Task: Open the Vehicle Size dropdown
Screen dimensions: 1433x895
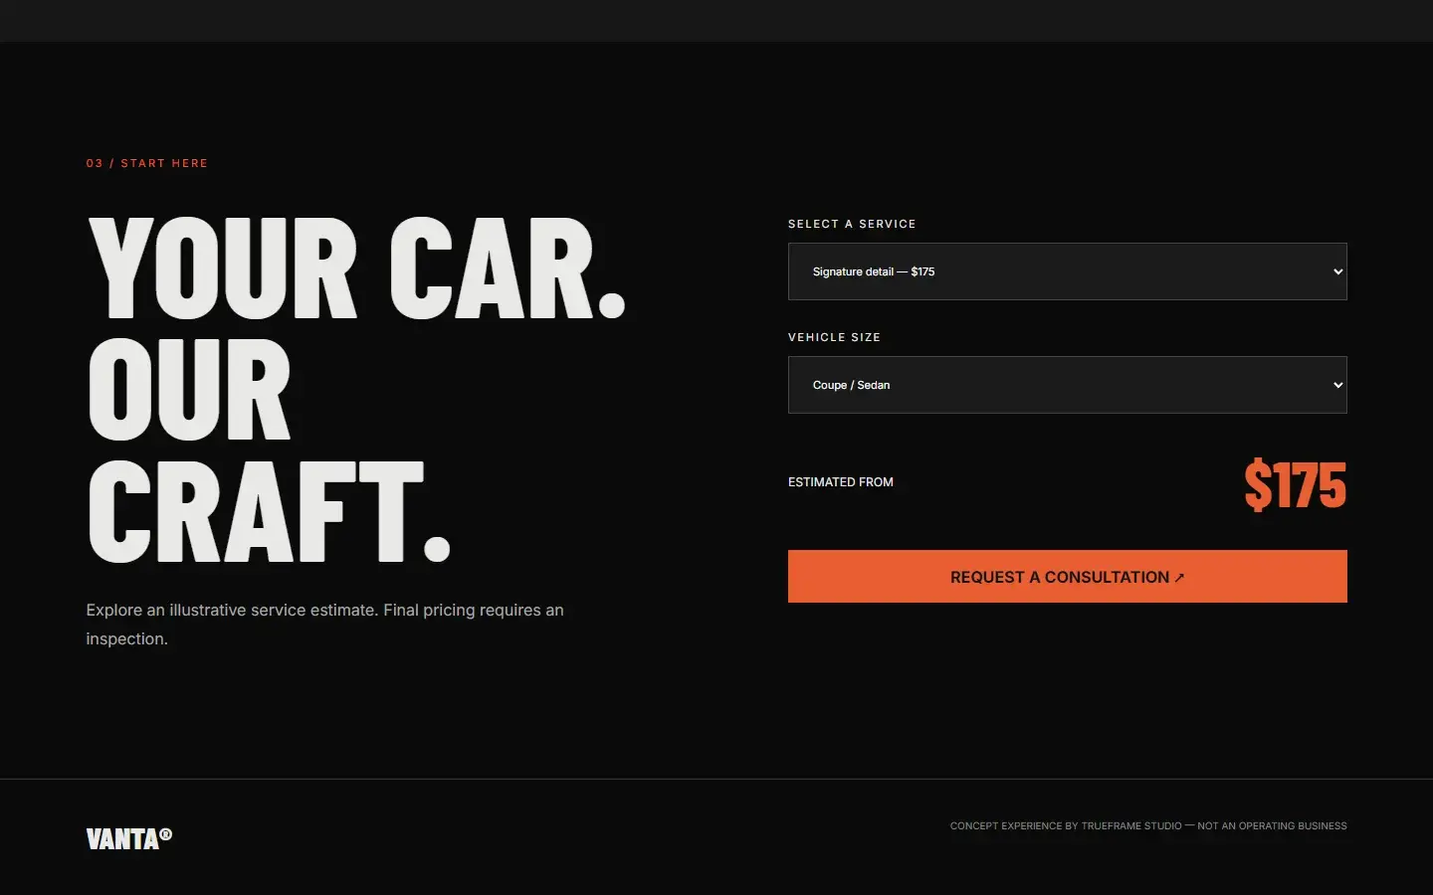Action: point(1067,385)
